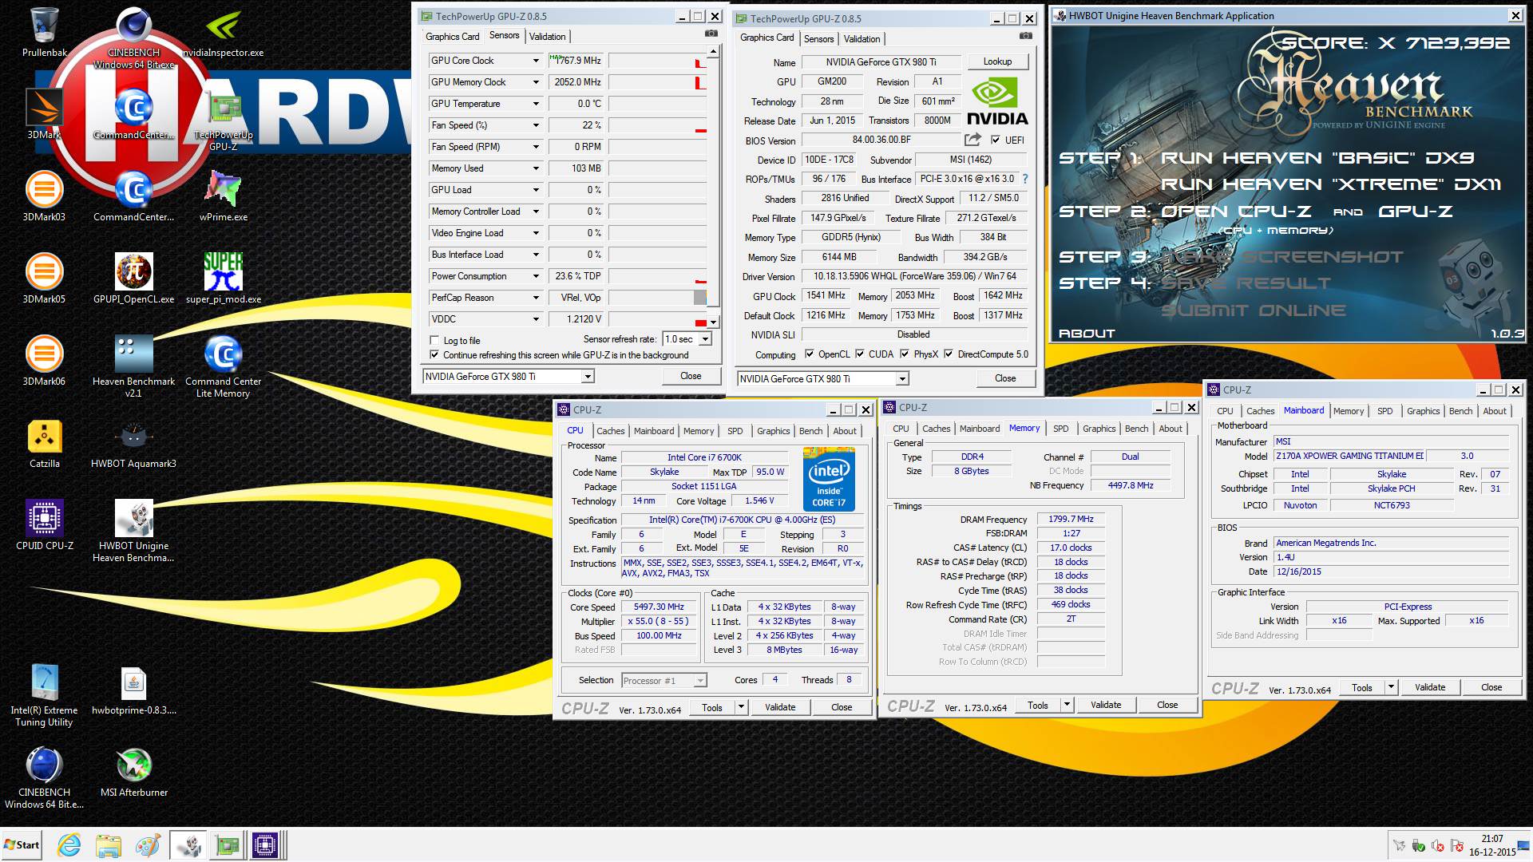This screenshot has height=862, width=1533.
Task: Click Validate in CPU-Z Memory window
Action: click(x=1106, y=705)
